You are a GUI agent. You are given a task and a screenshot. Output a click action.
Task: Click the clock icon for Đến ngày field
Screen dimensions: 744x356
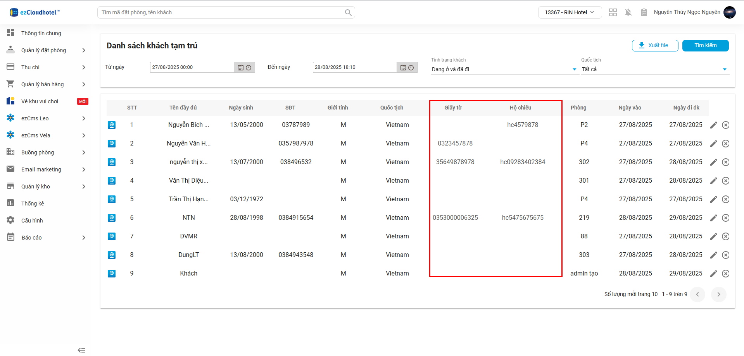(411, 68)
